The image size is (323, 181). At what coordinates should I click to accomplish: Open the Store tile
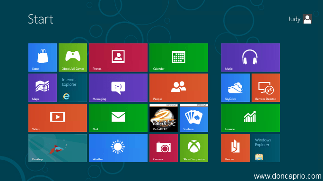(43, 58)
